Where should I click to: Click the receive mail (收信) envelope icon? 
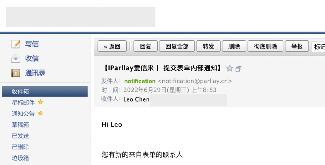point(16,58)
